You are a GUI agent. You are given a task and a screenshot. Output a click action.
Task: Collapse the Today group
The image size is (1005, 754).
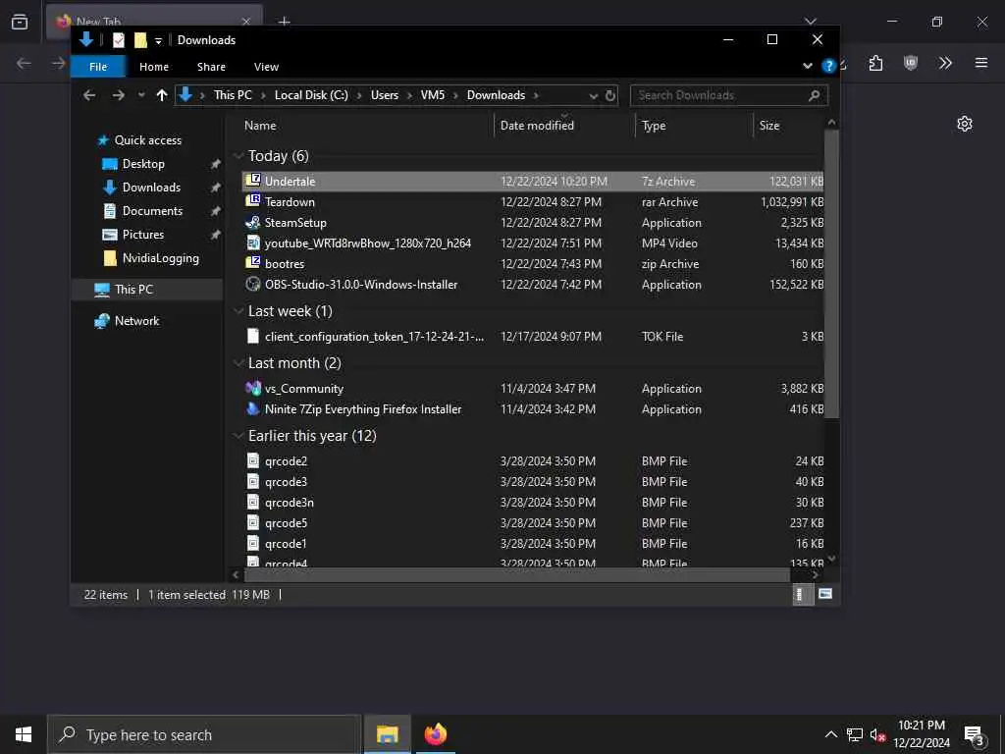click(x=238, y=156)
